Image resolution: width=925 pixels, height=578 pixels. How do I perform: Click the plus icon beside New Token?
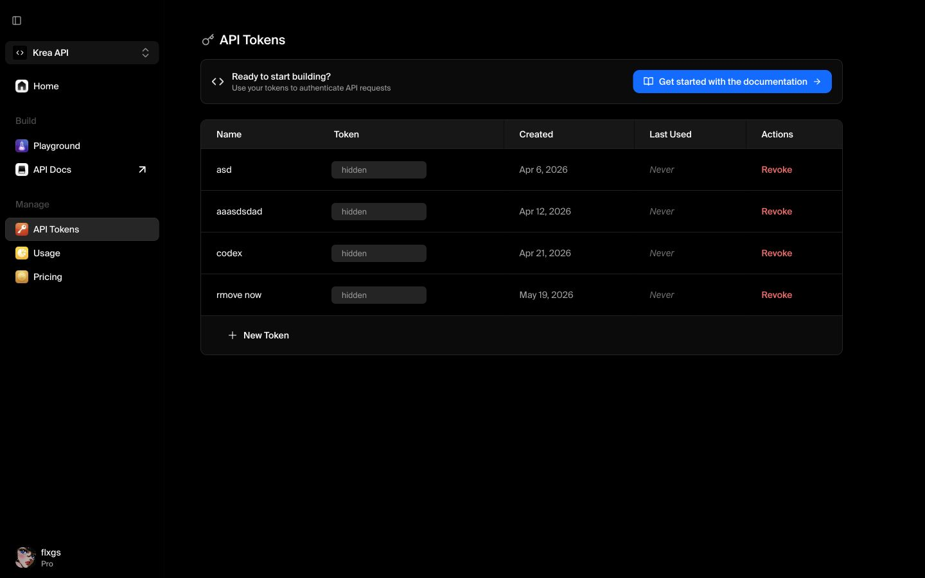pyautogui.click(x=233, y=335)
